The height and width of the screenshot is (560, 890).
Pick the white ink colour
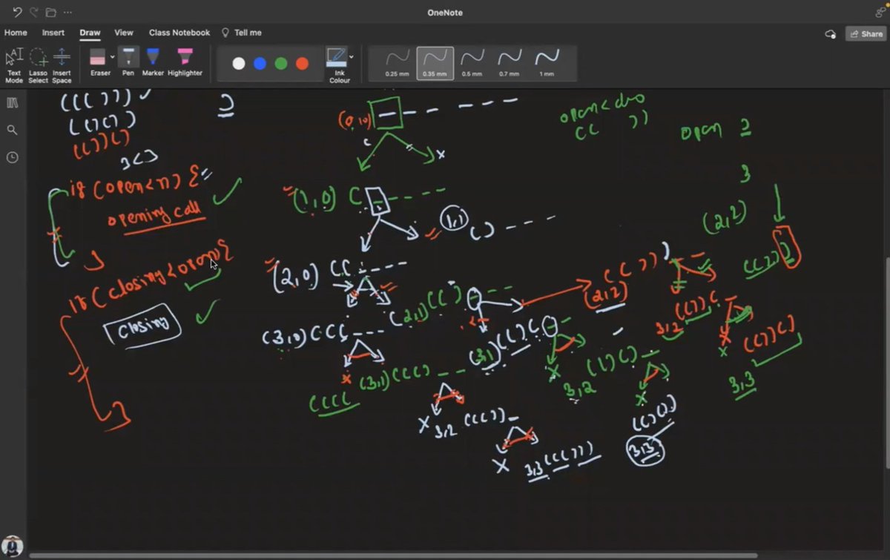coord(239,64)
